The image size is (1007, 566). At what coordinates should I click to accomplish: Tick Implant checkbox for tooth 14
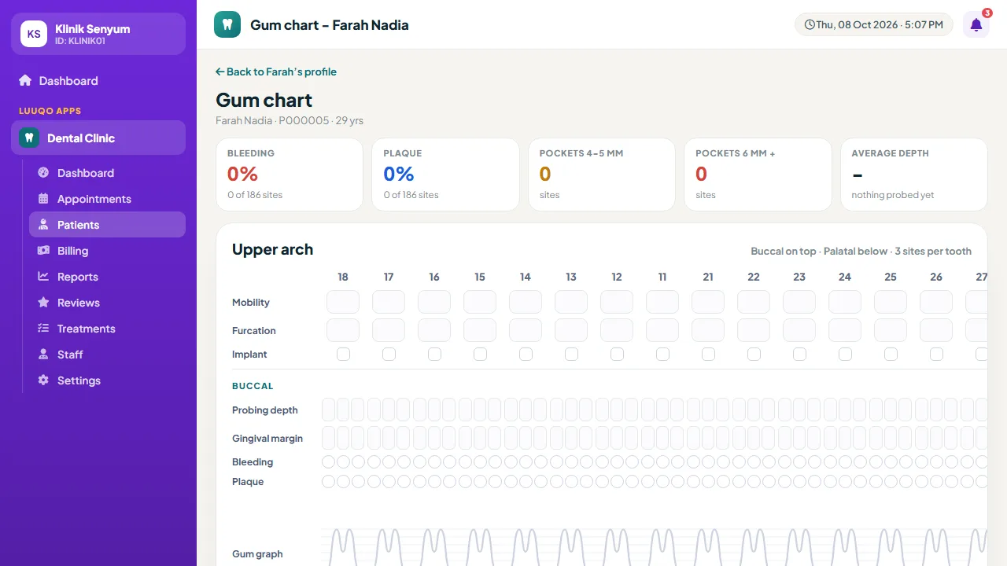526,355
